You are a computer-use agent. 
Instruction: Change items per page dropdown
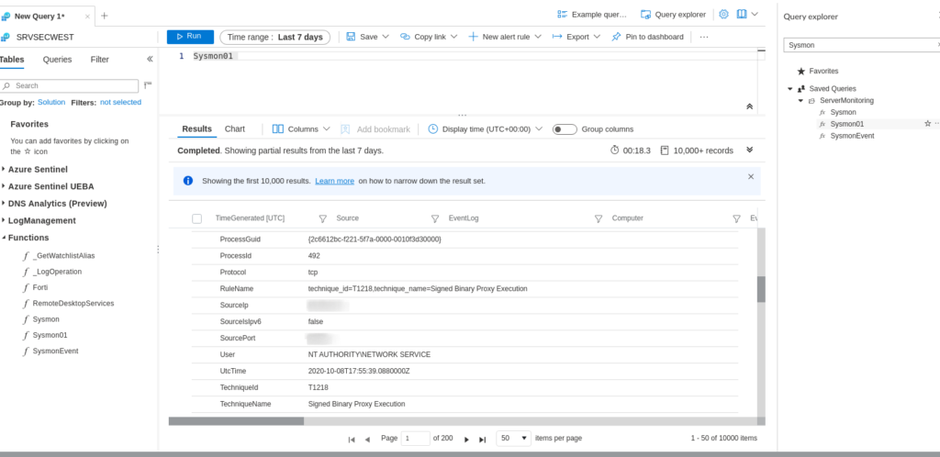[x=514, y=439]
